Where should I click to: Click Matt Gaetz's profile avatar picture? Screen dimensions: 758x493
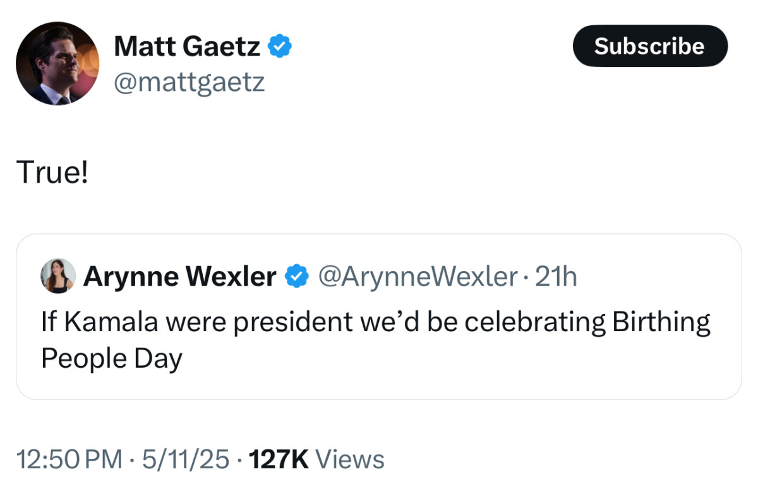pos(57,63)
